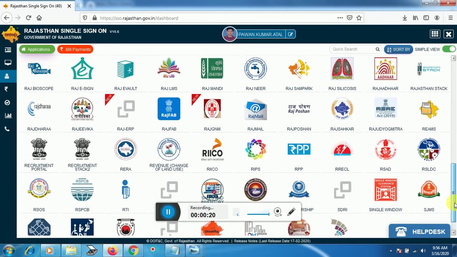Launch SINGLE WINDOW clearance app
Screen dimensions: 457x257
coord(386,190)
